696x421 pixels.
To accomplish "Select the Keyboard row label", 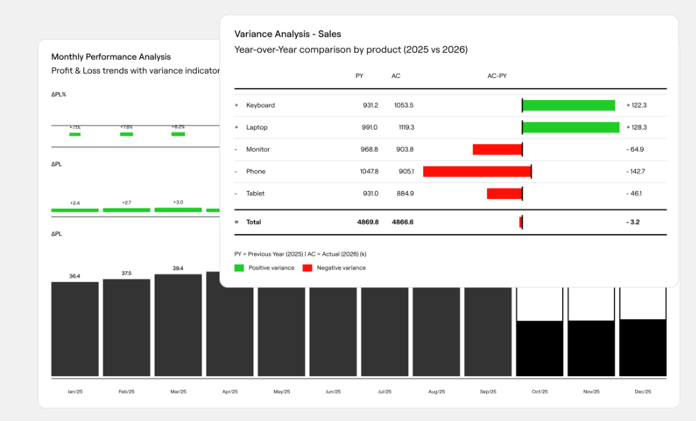I will (x=260, y=105).
